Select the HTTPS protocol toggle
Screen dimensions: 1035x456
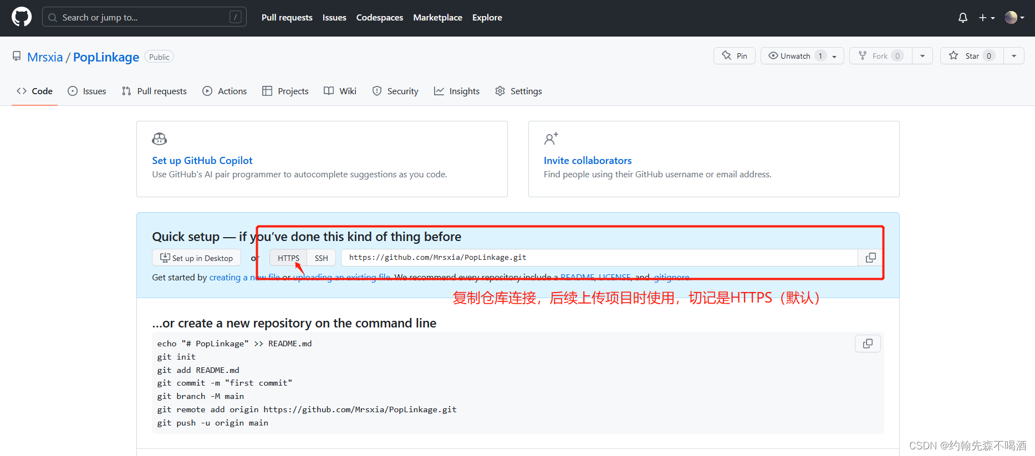pyautogui.click(x=288, y=258)
